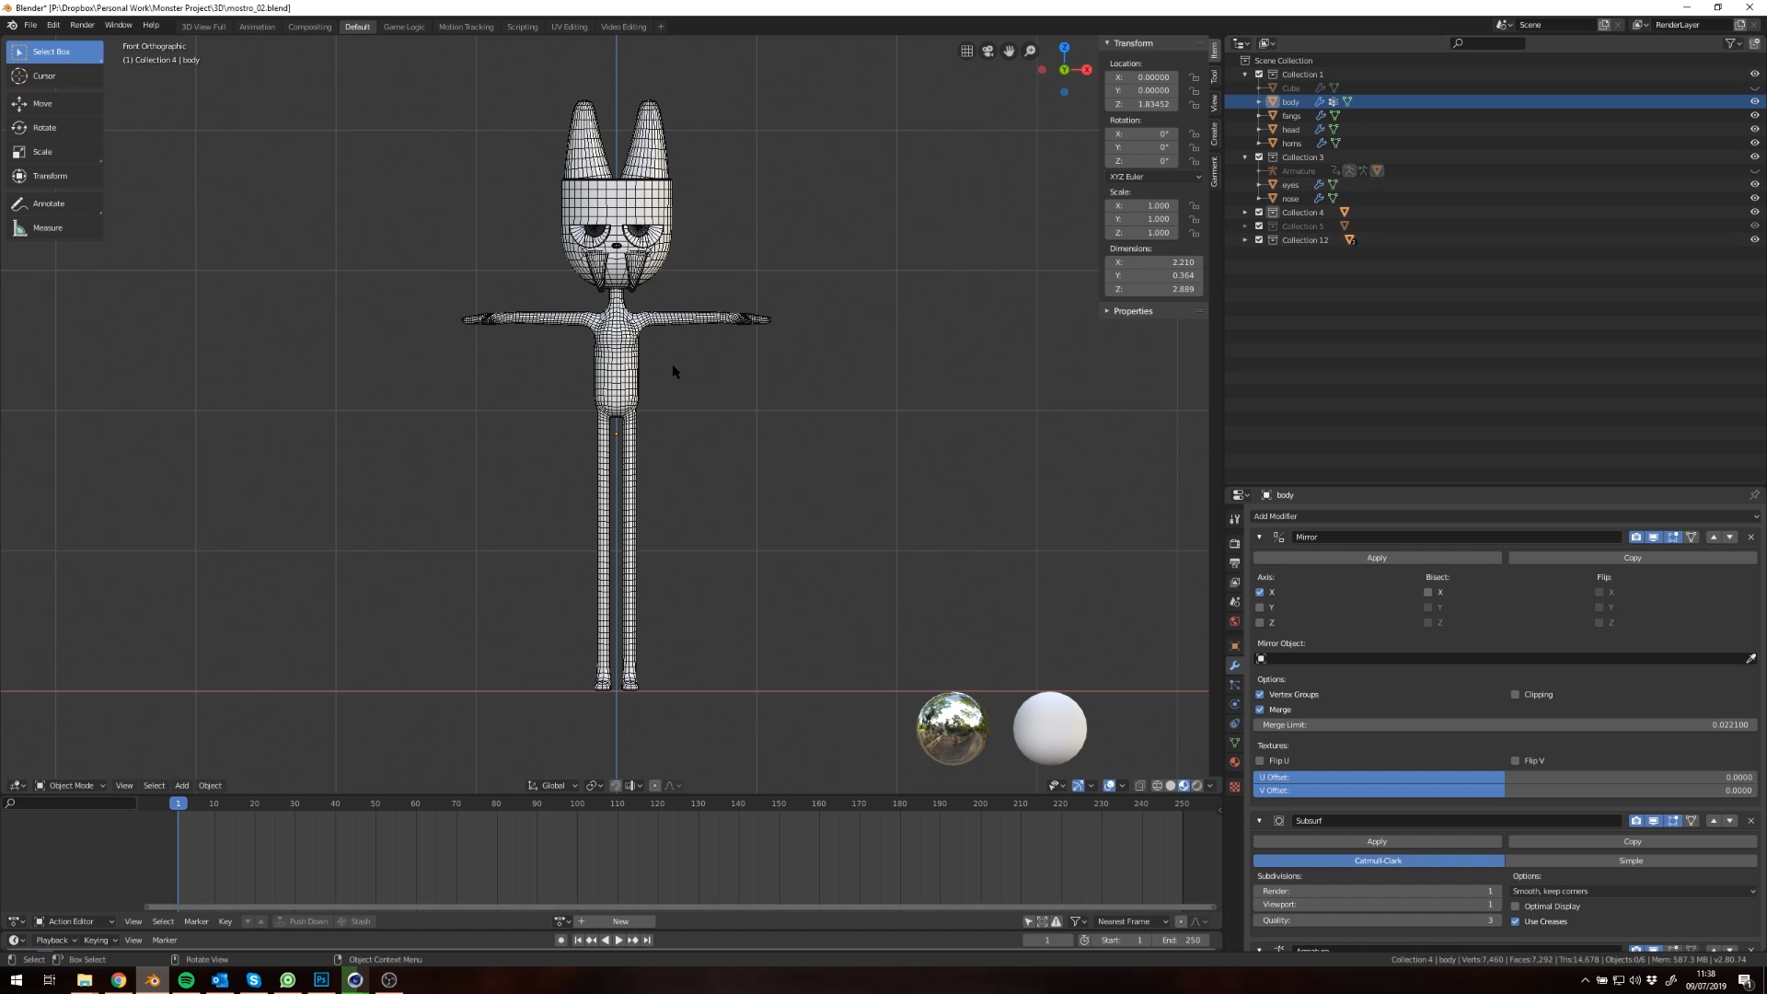1767x994 pixels.
Task: Disable the Merge checkbox
Action: click(1260, 710)
